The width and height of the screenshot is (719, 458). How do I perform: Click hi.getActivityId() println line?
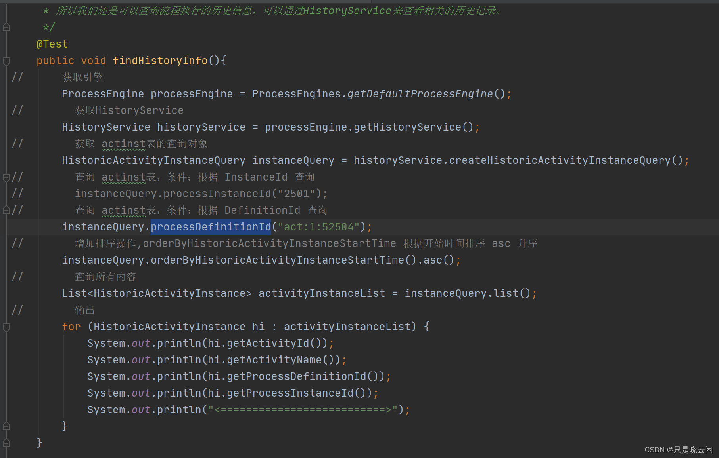coord(211,343)
